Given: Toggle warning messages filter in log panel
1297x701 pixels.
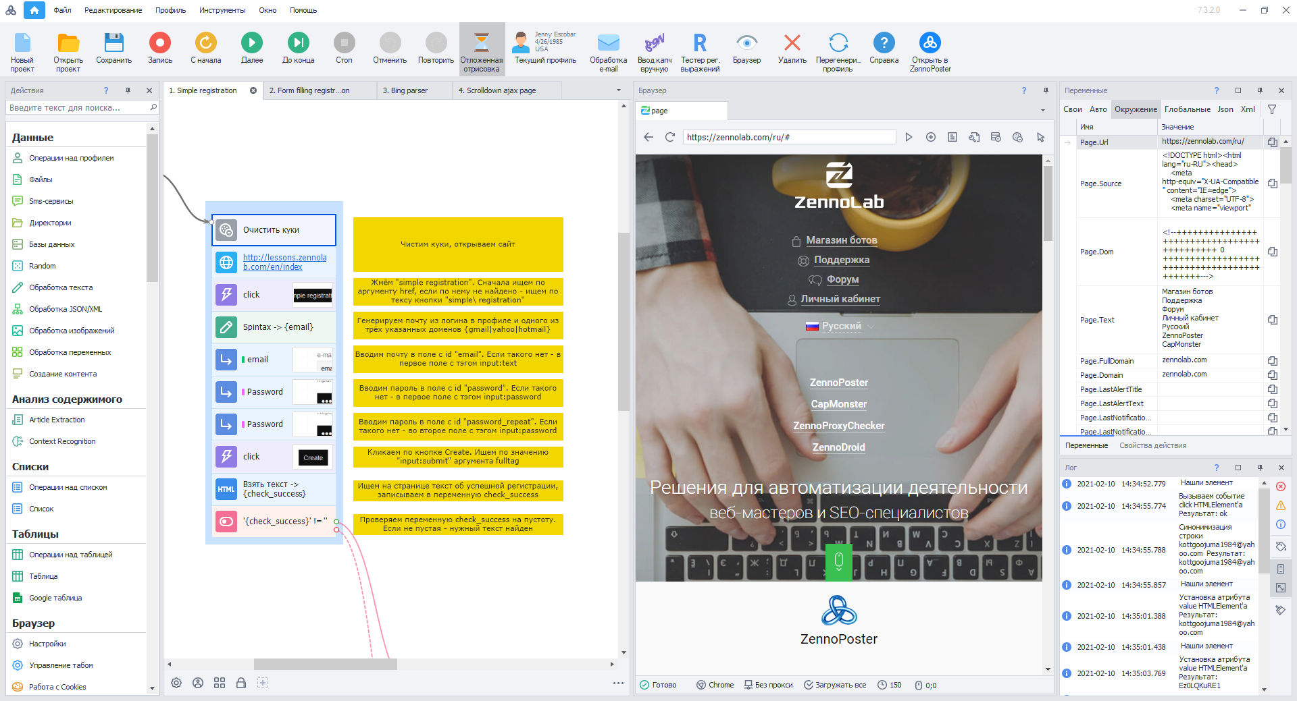Looking at the screenshot, I should coord(1281,505).
